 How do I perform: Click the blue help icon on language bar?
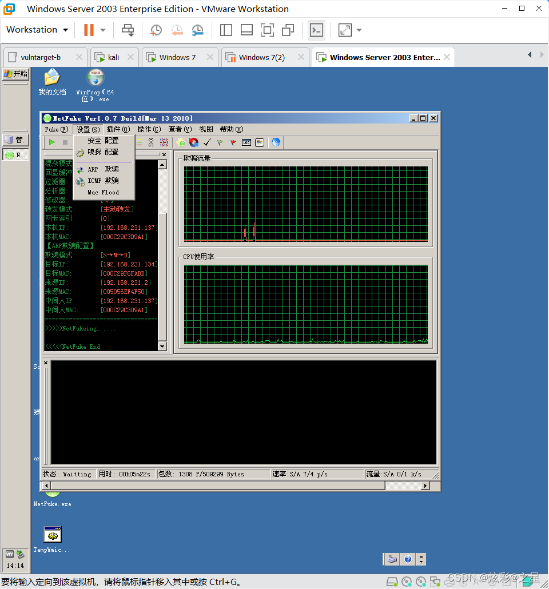408,559
